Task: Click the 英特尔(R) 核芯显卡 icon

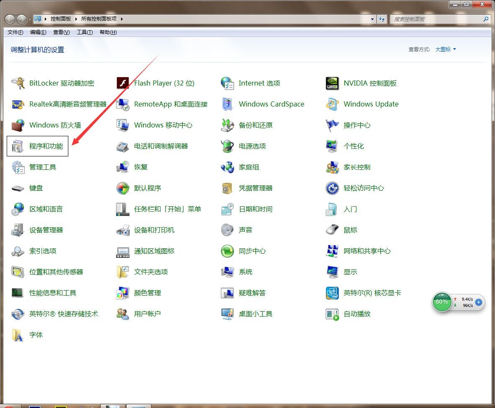Action: pos(332,293)
